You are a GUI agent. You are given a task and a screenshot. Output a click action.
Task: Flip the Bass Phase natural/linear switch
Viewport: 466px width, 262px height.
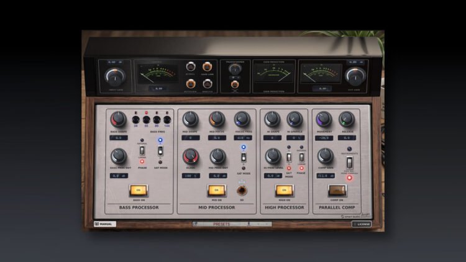click(142, 150)
